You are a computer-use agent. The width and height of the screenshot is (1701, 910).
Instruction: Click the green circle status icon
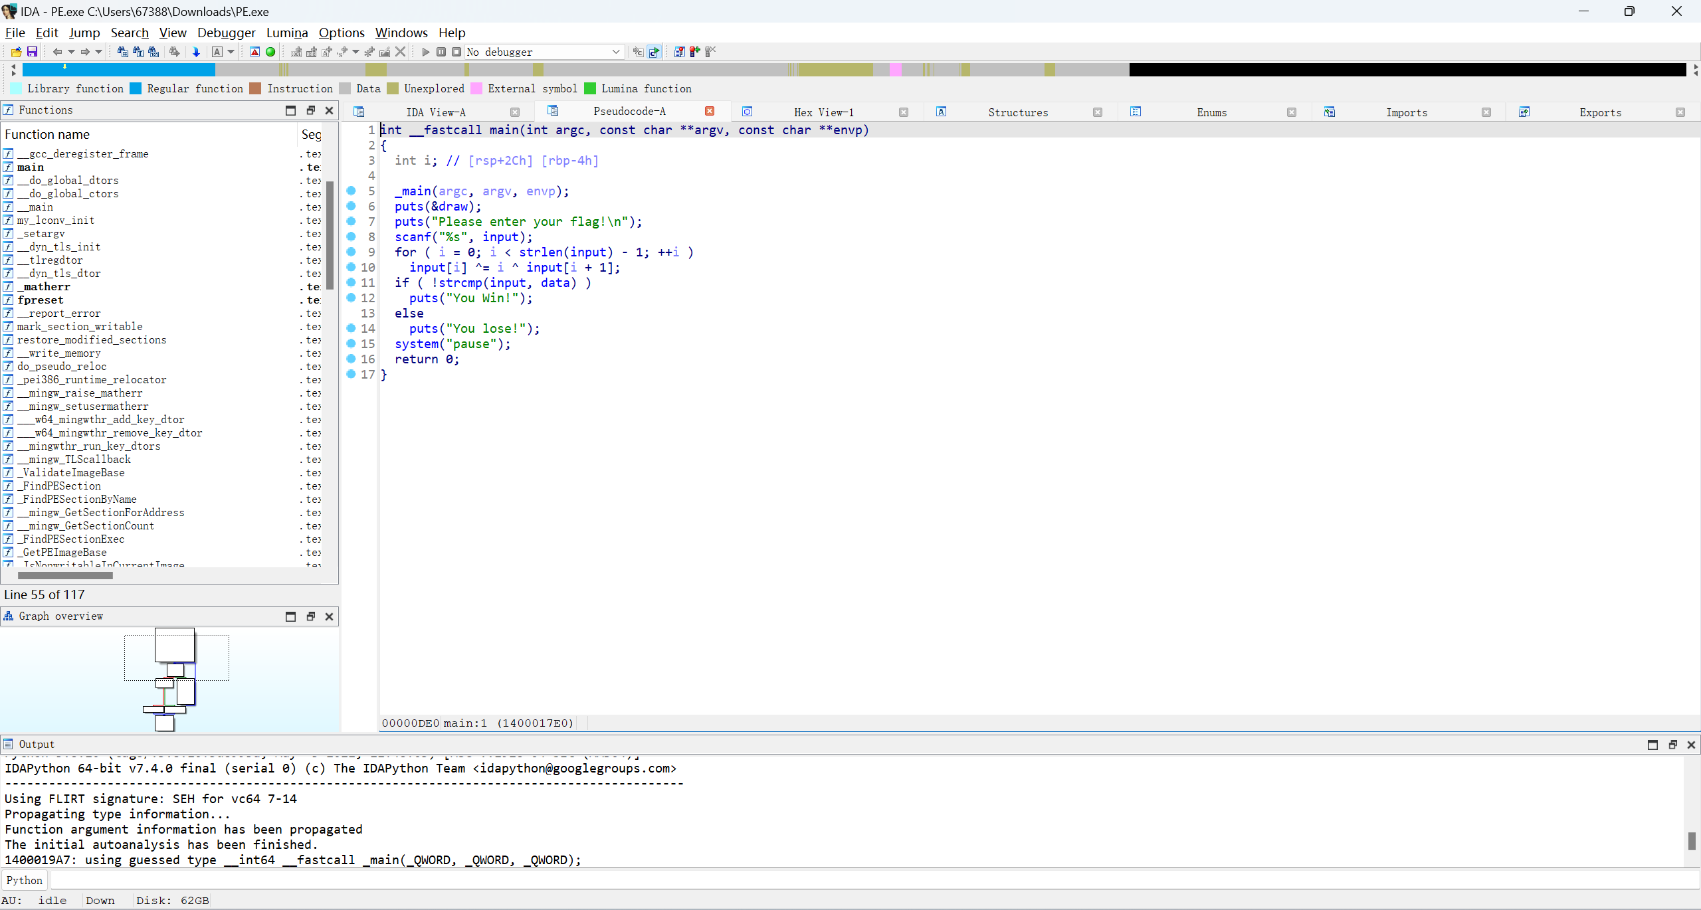tap(270, 52)
